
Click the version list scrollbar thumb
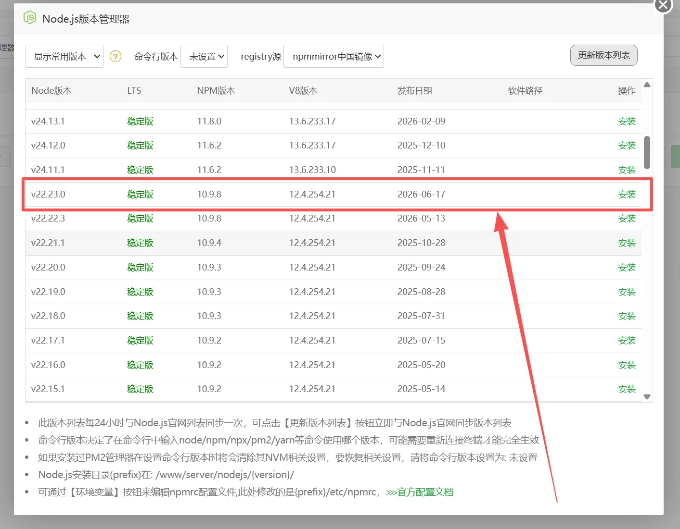[647, 152]
